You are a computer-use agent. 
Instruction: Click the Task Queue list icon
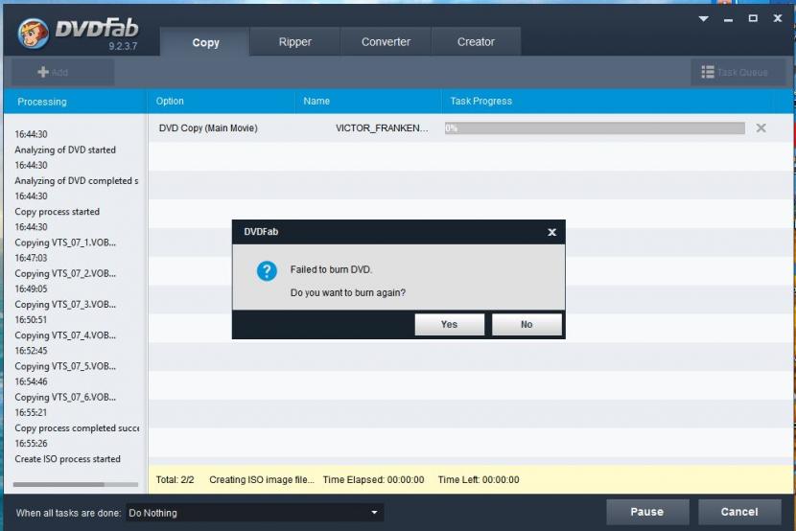click(x=708, y=72)
